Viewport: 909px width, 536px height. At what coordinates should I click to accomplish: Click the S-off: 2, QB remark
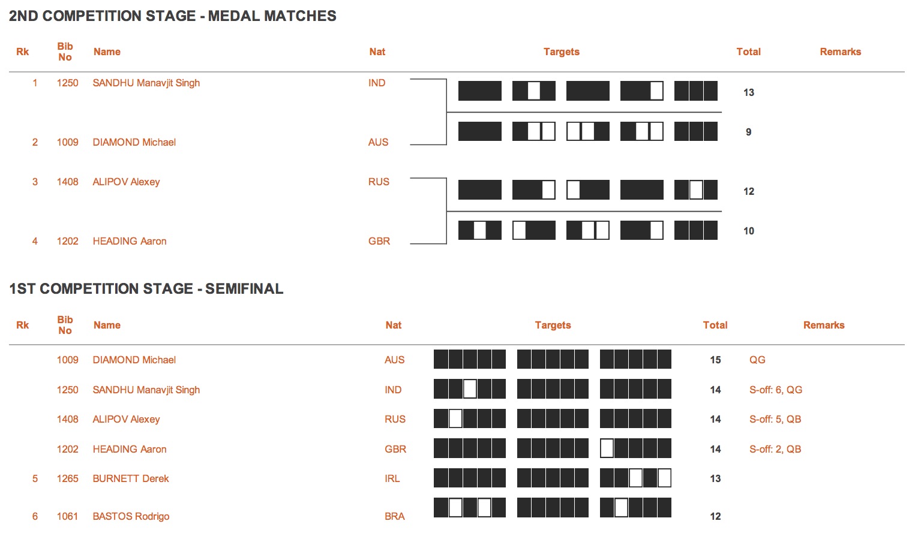(x=775, y=449)
